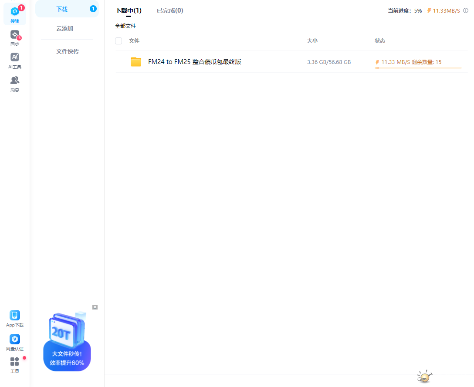Viewport: 474px width, 387px height.
Task: Open 文件快传 in the left menu
Action: coord(67,51)
